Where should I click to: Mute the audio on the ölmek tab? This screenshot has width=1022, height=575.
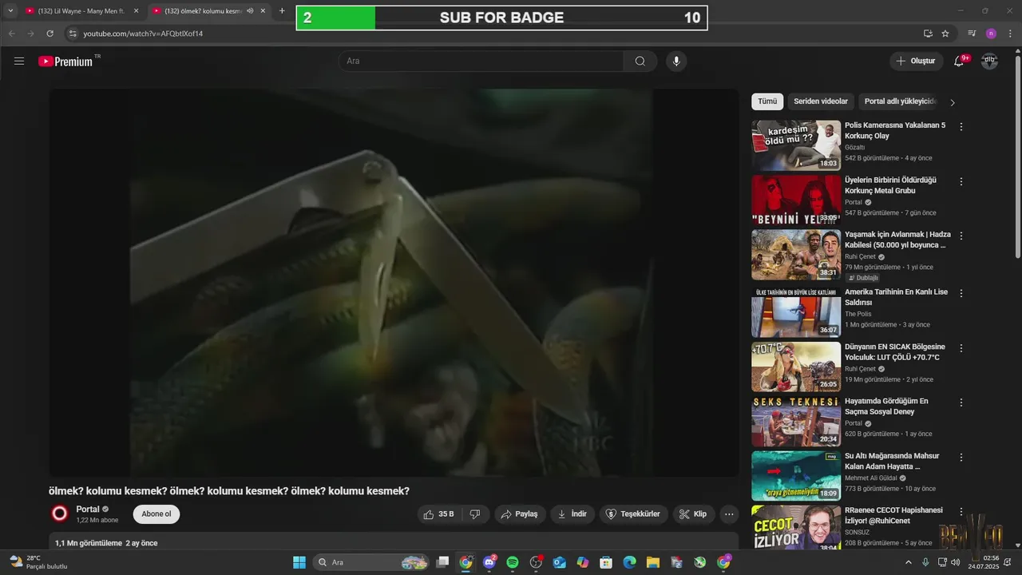tap(250, 11)
